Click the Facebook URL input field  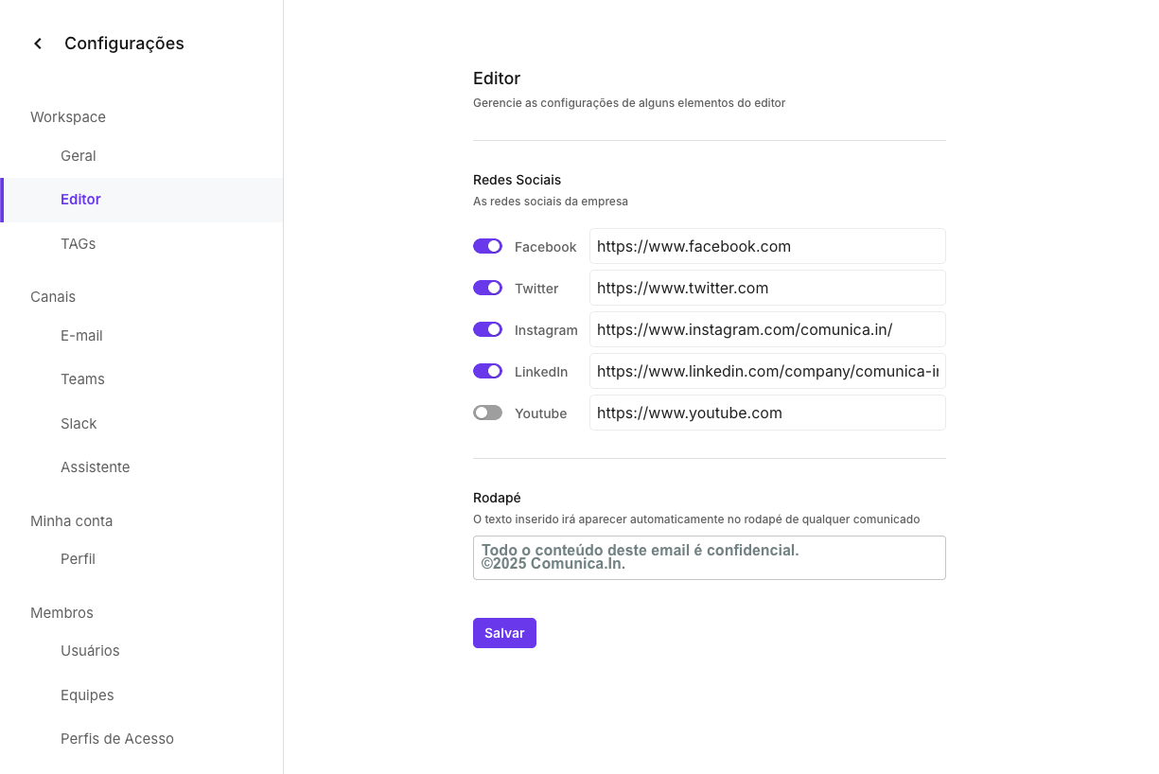click(x=767, y=246)
